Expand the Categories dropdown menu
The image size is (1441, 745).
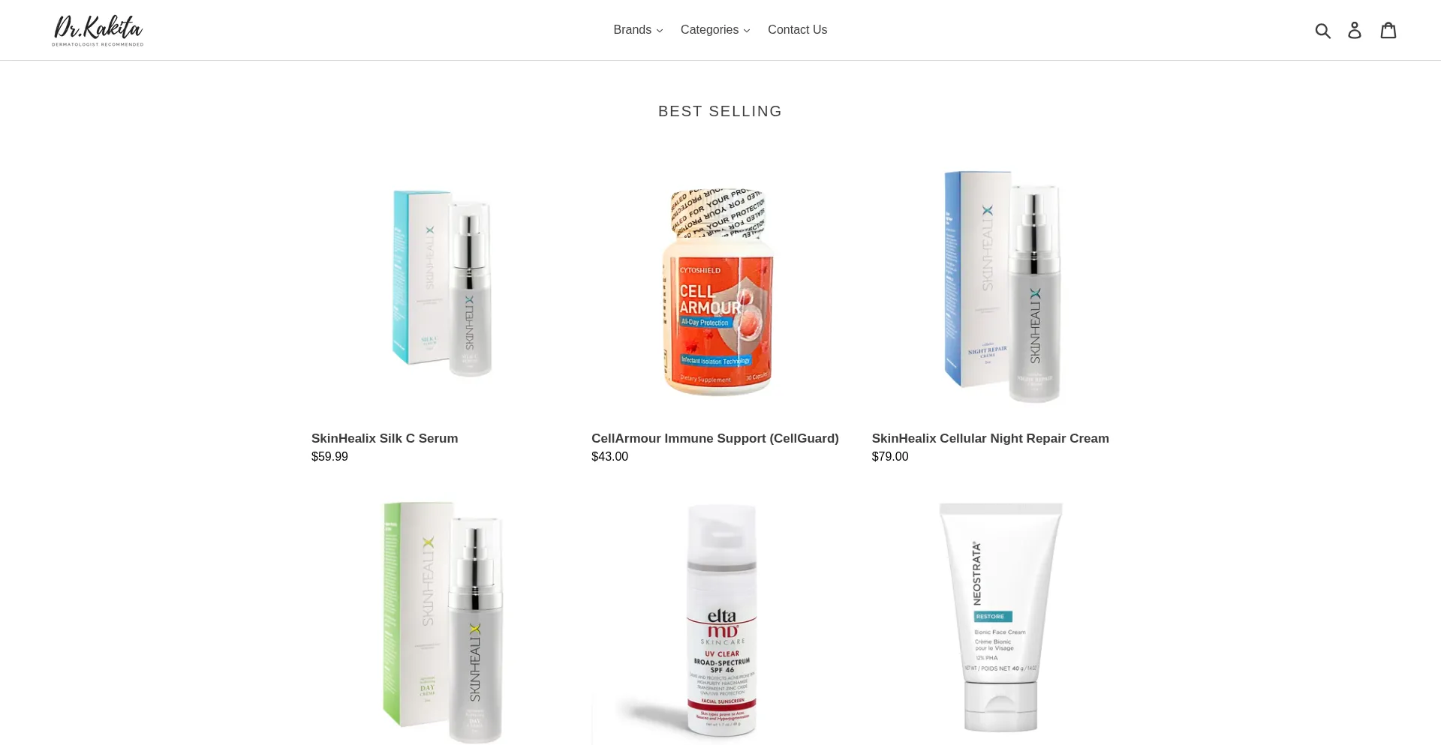715,30
